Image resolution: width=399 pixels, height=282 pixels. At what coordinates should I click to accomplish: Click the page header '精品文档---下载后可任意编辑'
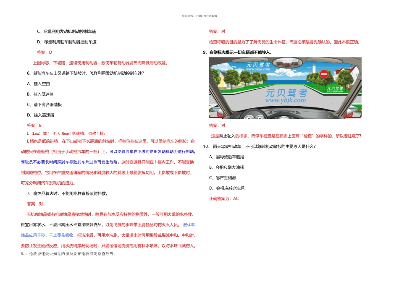[x=199, y=16]
